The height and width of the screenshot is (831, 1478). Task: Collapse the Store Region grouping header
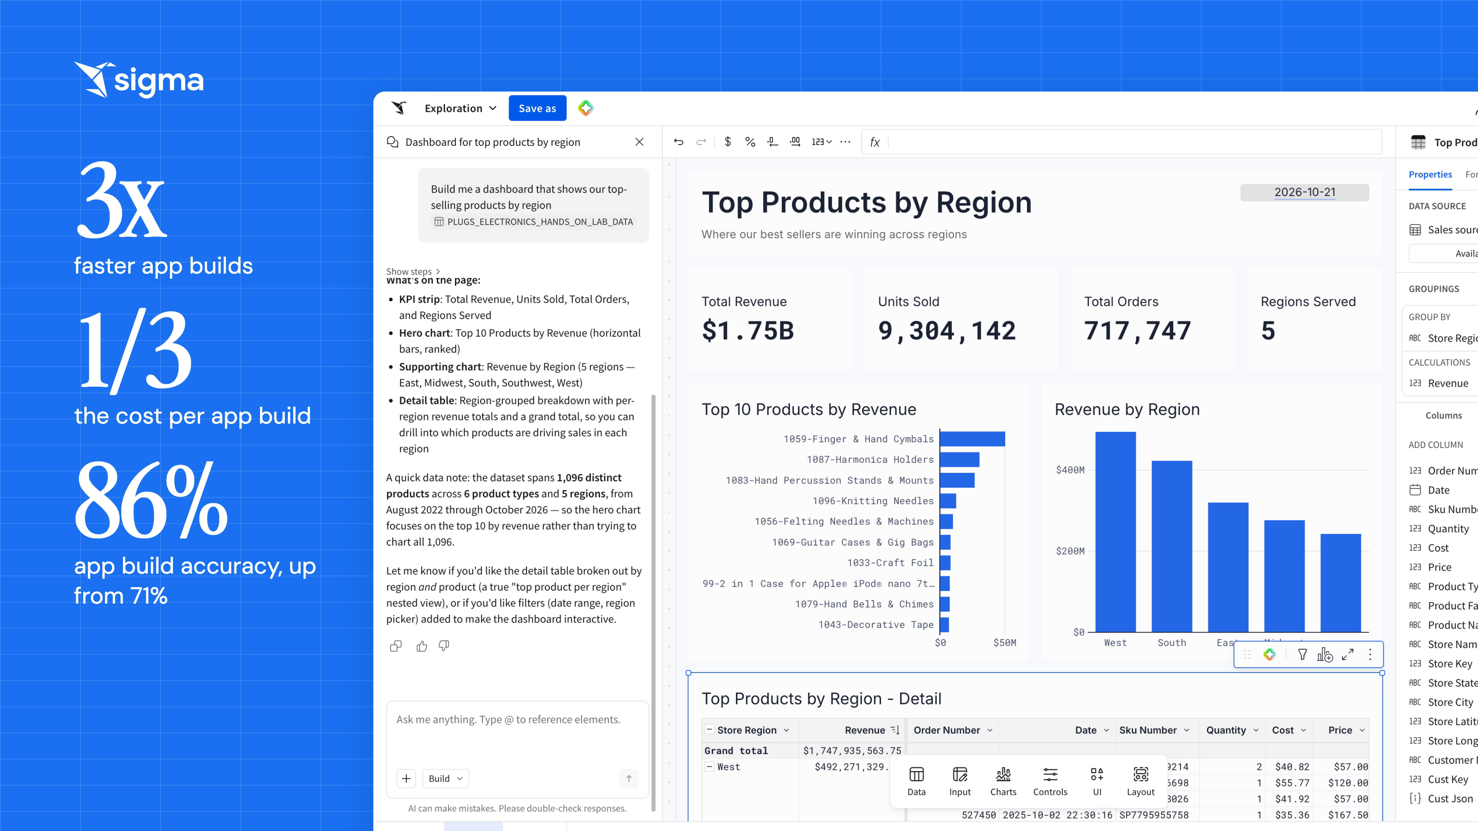[709, 729]
